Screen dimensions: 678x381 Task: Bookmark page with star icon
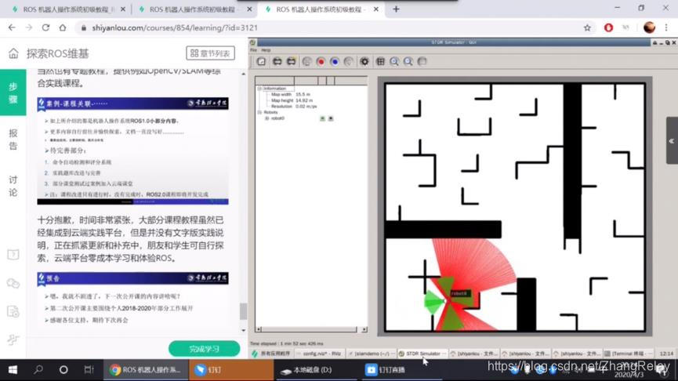tap(587, 27)
